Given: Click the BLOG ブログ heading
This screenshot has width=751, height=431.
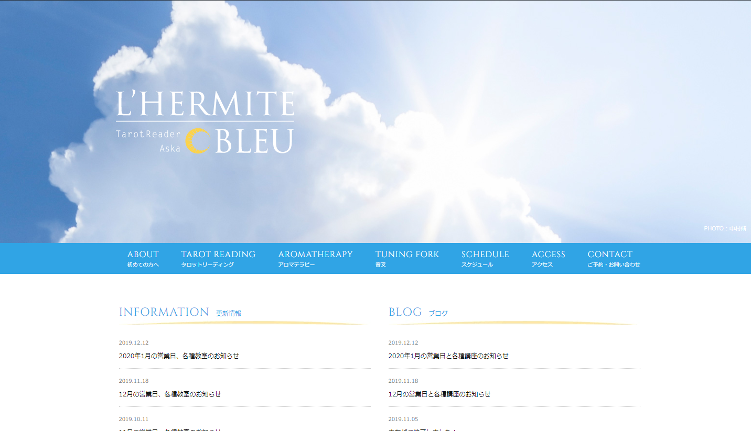Looking at the screenshot, I should [x=418, y=313].
